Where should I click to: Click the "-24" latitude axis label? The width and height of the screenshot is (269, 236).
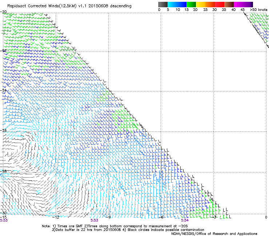3,90
